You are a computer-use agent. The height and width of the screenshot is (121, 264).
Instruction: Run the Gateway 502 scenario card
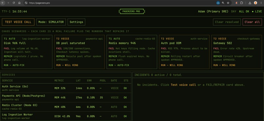click(x=236, y=52)
